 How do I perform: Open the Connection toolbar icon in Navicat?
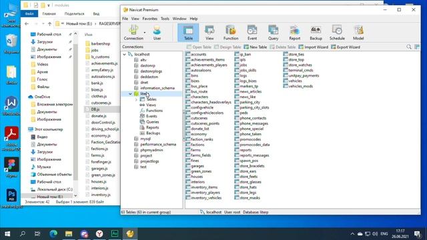[133, 33]
